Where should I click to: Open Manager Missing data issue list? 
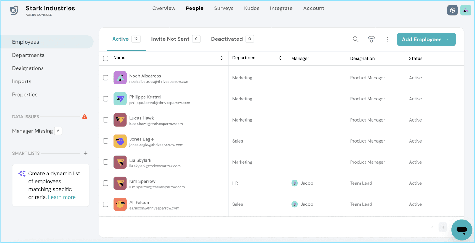[33, 131]
